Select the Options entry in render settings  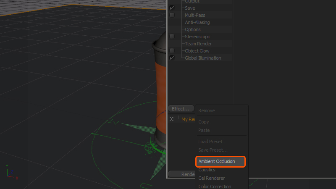pos(193,29)
